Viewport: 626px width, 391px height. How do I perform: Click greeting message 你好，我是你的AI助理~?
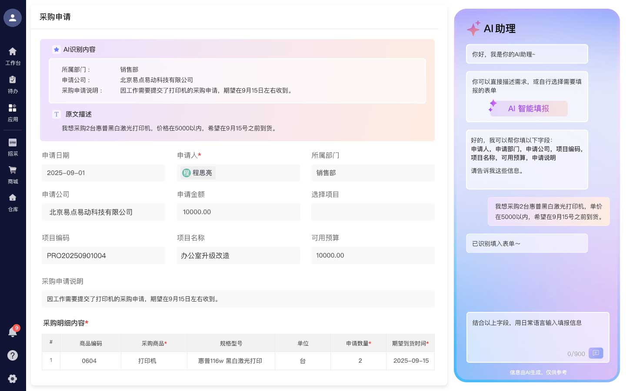pyautogui.click(x=527, y=54)
